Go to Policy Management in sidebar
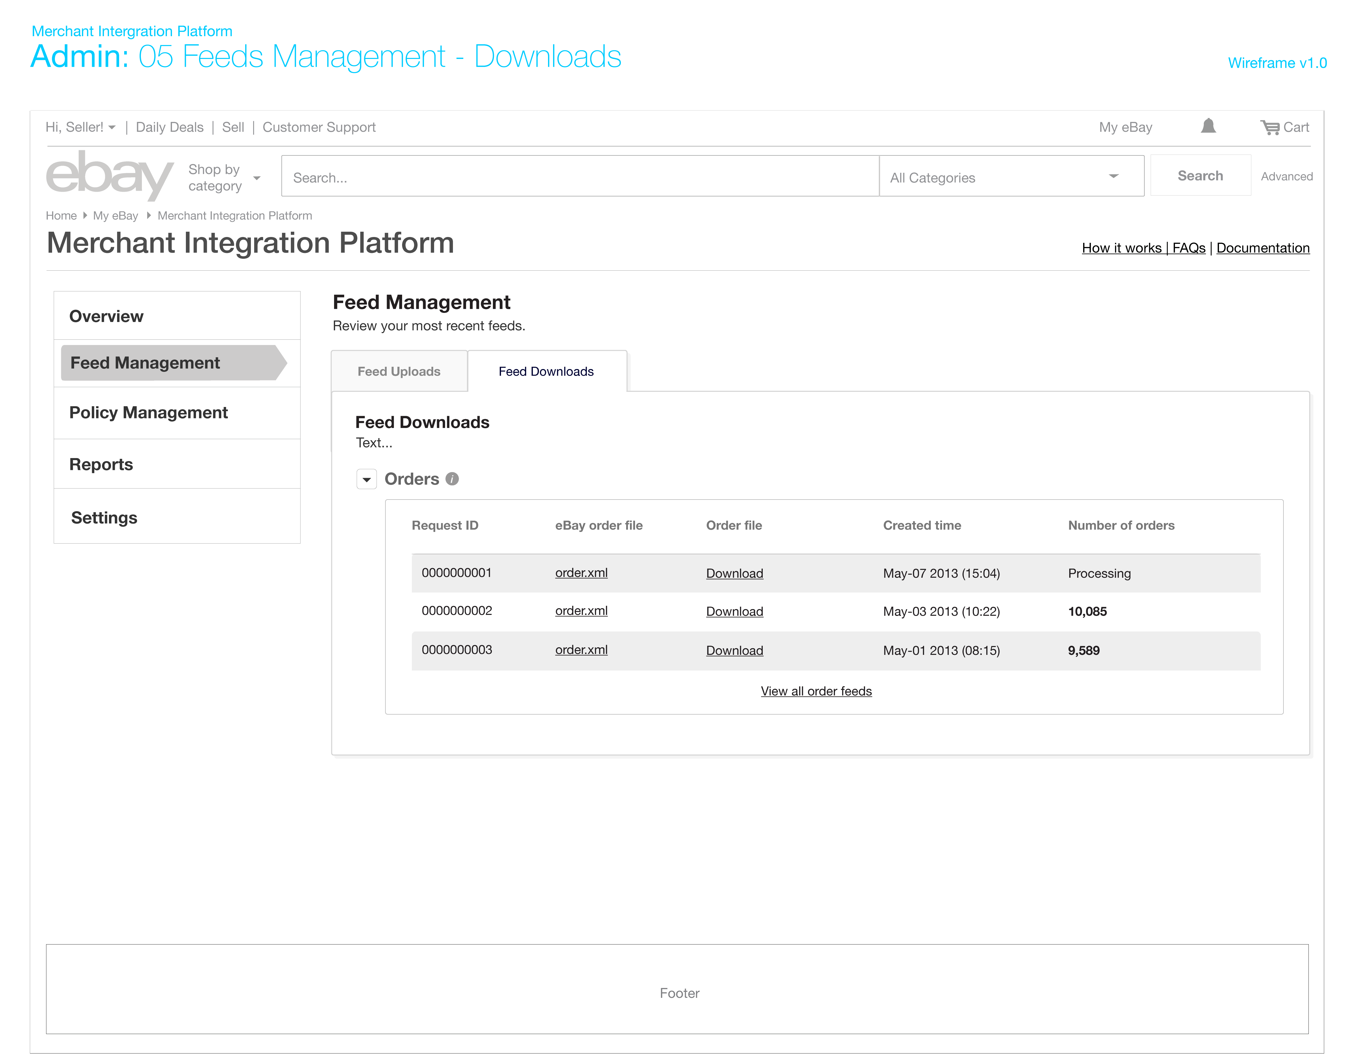The width and height of the screenshot is (1354, 1054). tap(177, 413)
